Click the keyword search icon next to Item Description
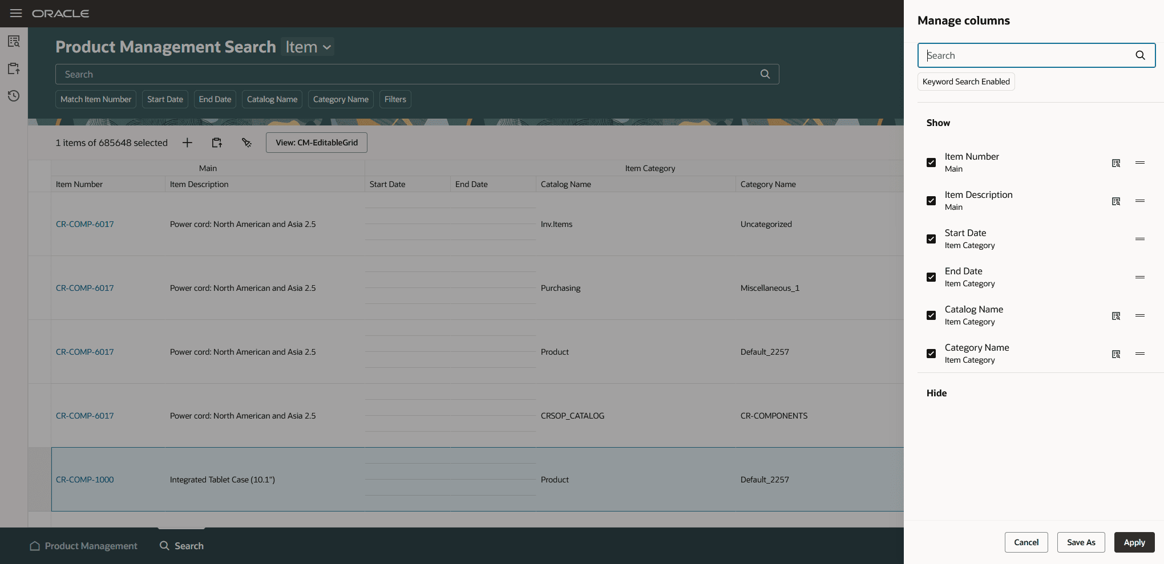Screen dimensions: 1164x564 [1115, 201]
